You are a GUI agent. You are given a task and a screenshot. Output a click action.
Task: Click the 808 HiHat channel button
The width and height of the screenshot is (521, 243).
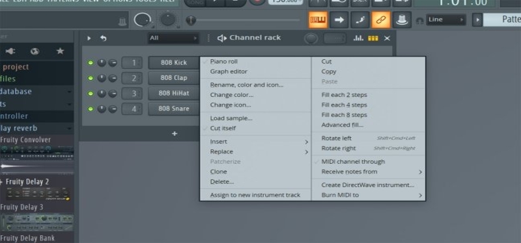click(173, 94)
